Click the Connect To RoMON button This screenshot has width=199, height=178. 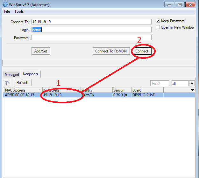pos(111,51)
